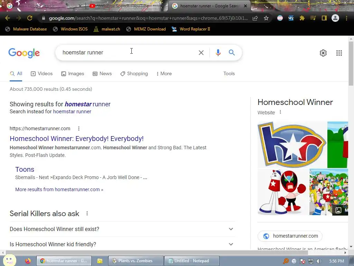
Task: Click the security flag tray icon
Action: (302, 261)
